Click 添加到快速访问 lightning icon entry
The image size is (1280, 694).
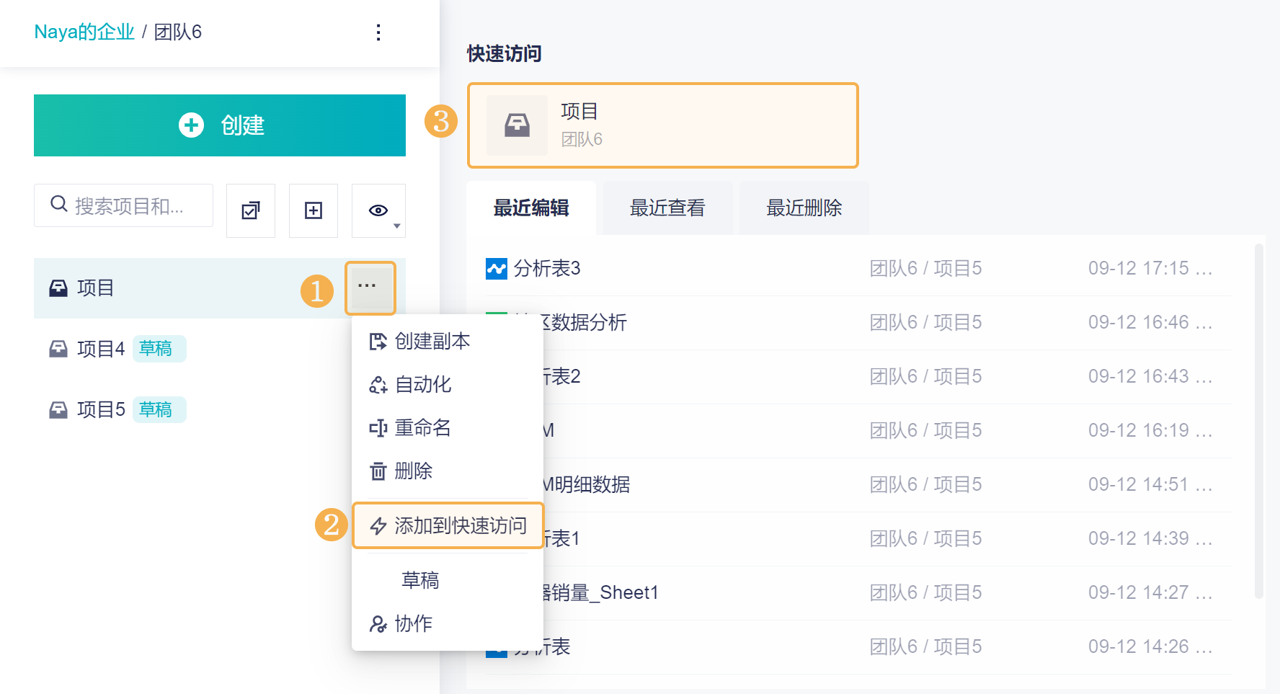(448, 525)
